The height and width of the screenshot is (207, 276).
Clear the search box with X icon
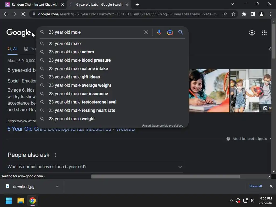[x=146, y=32]
